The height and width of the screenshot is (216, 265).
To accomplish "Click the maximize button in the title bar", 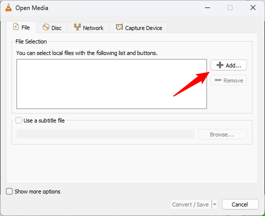I will coord(230,7).
